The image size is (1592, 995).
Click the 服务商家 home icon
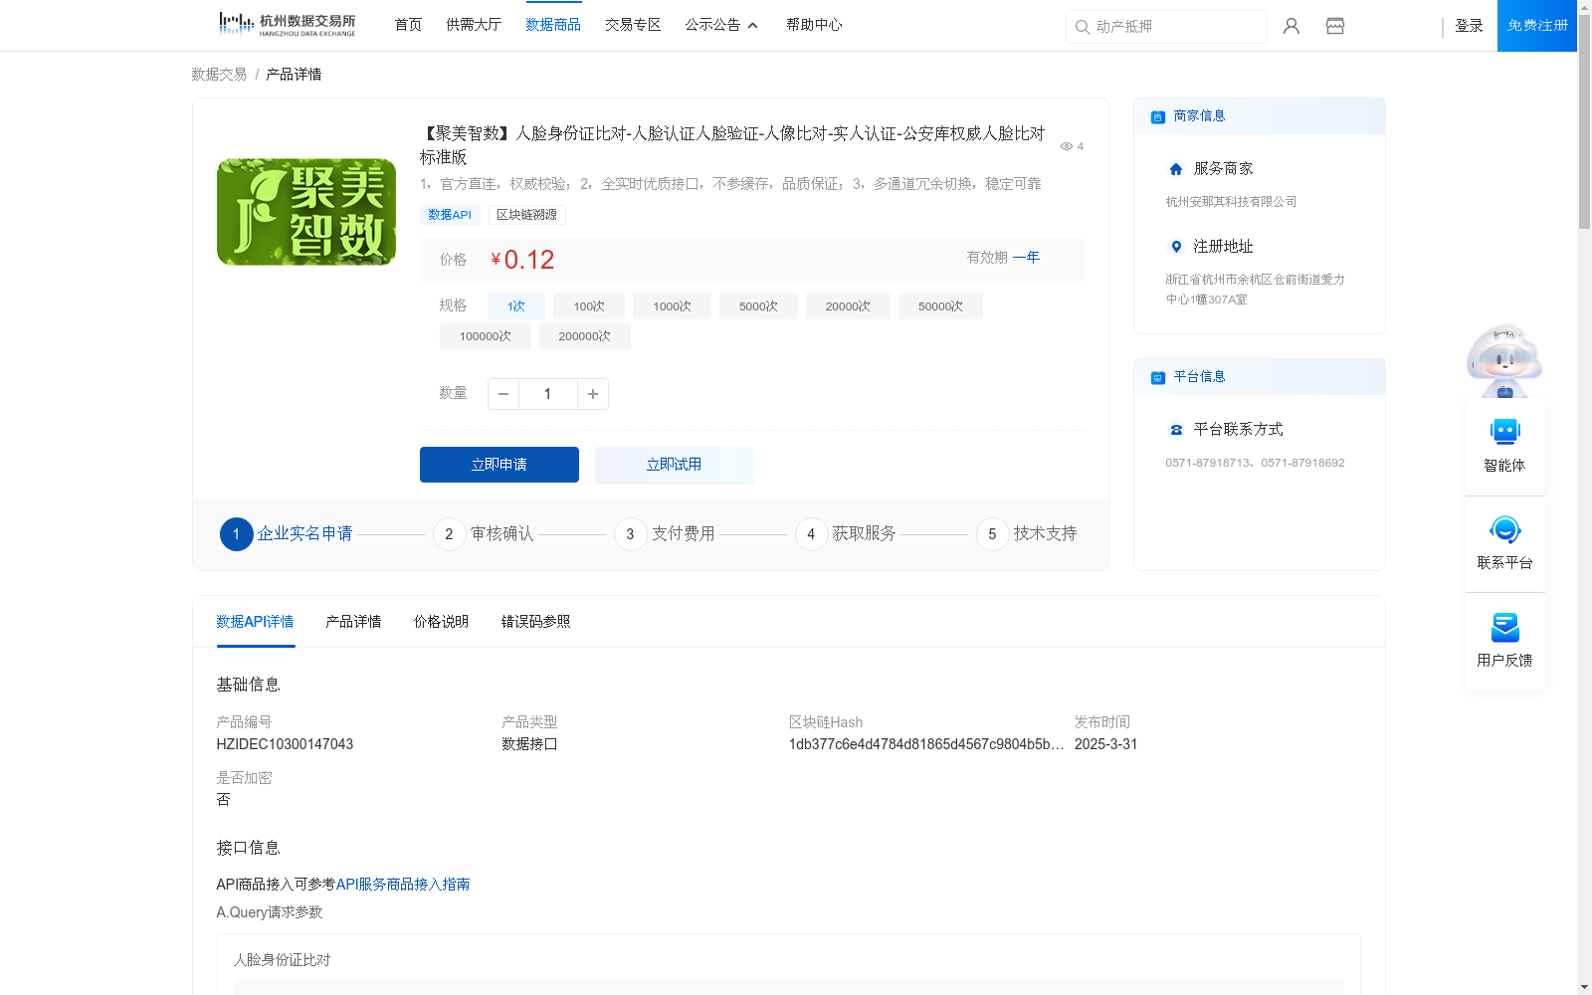(x=1176, y=169)
